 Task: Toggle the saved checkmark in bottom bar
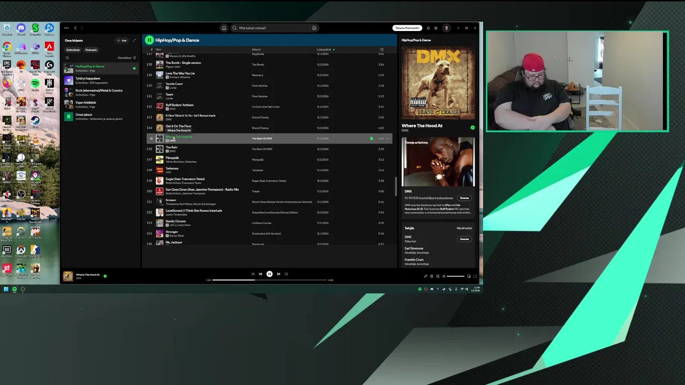point(105,276)
